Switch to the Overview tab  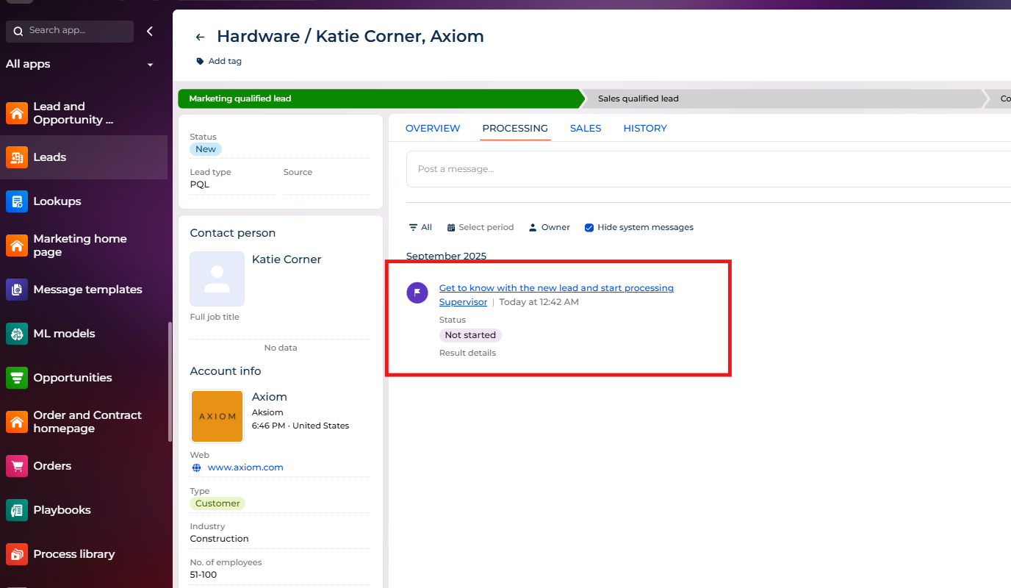(x=433, y=129)
